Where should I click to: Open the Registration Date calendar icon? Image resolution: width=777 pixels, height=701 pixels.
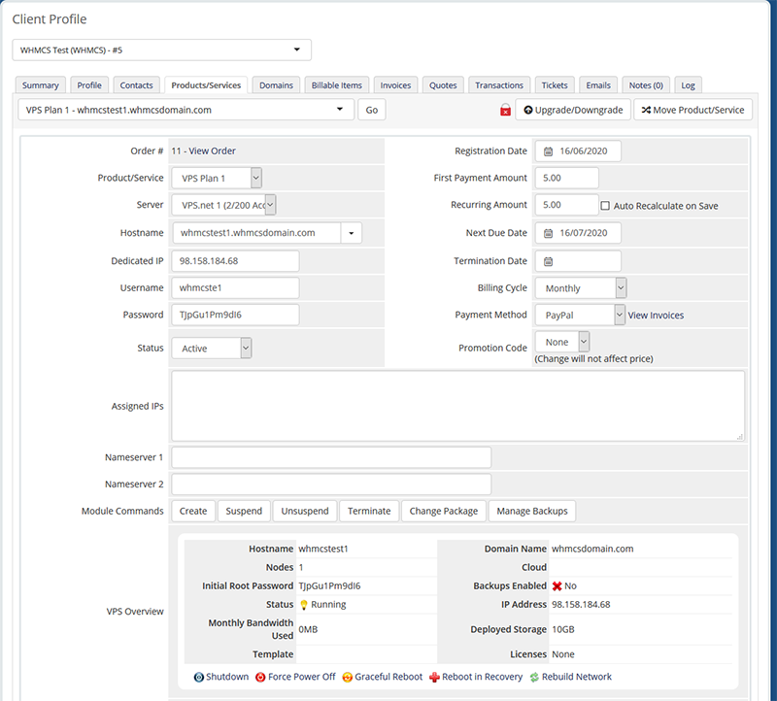pos(548,151)
